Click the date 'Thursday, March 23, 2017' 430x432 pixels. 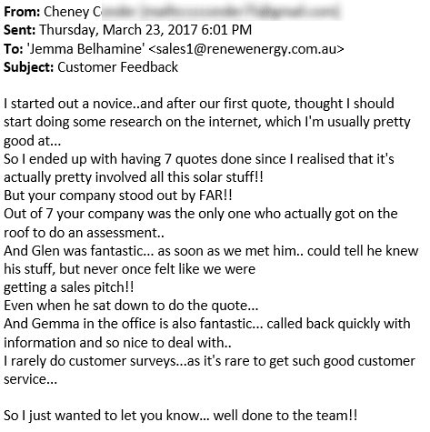pyautogui.click(x=118, y=30)
